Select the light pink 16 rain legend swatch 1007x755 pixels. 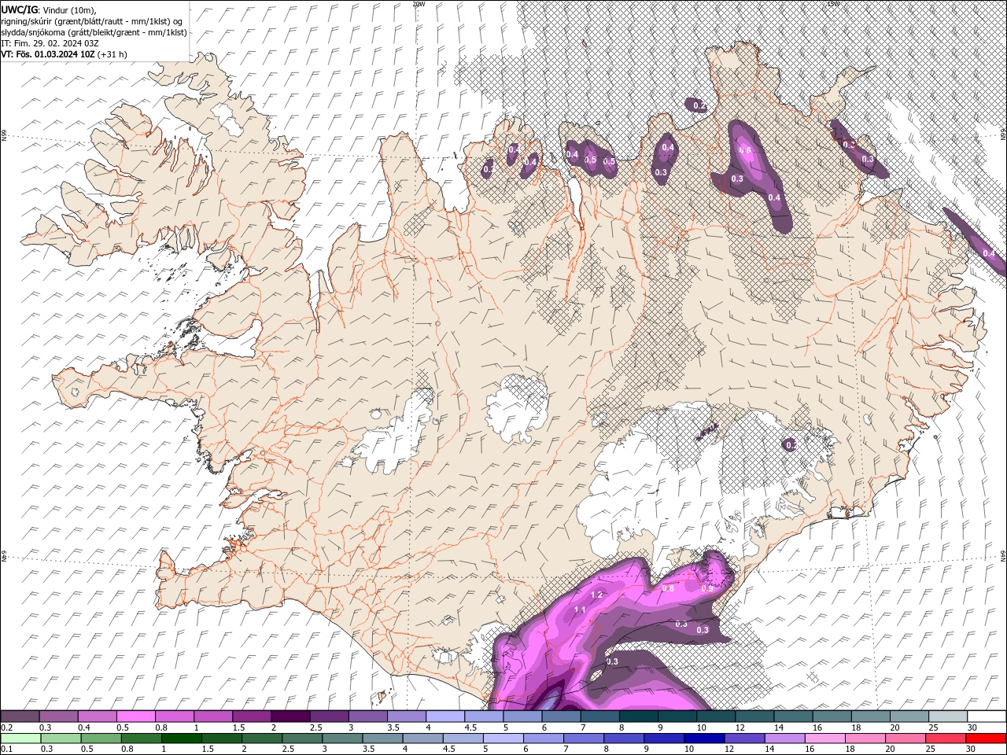click(824, 738)
